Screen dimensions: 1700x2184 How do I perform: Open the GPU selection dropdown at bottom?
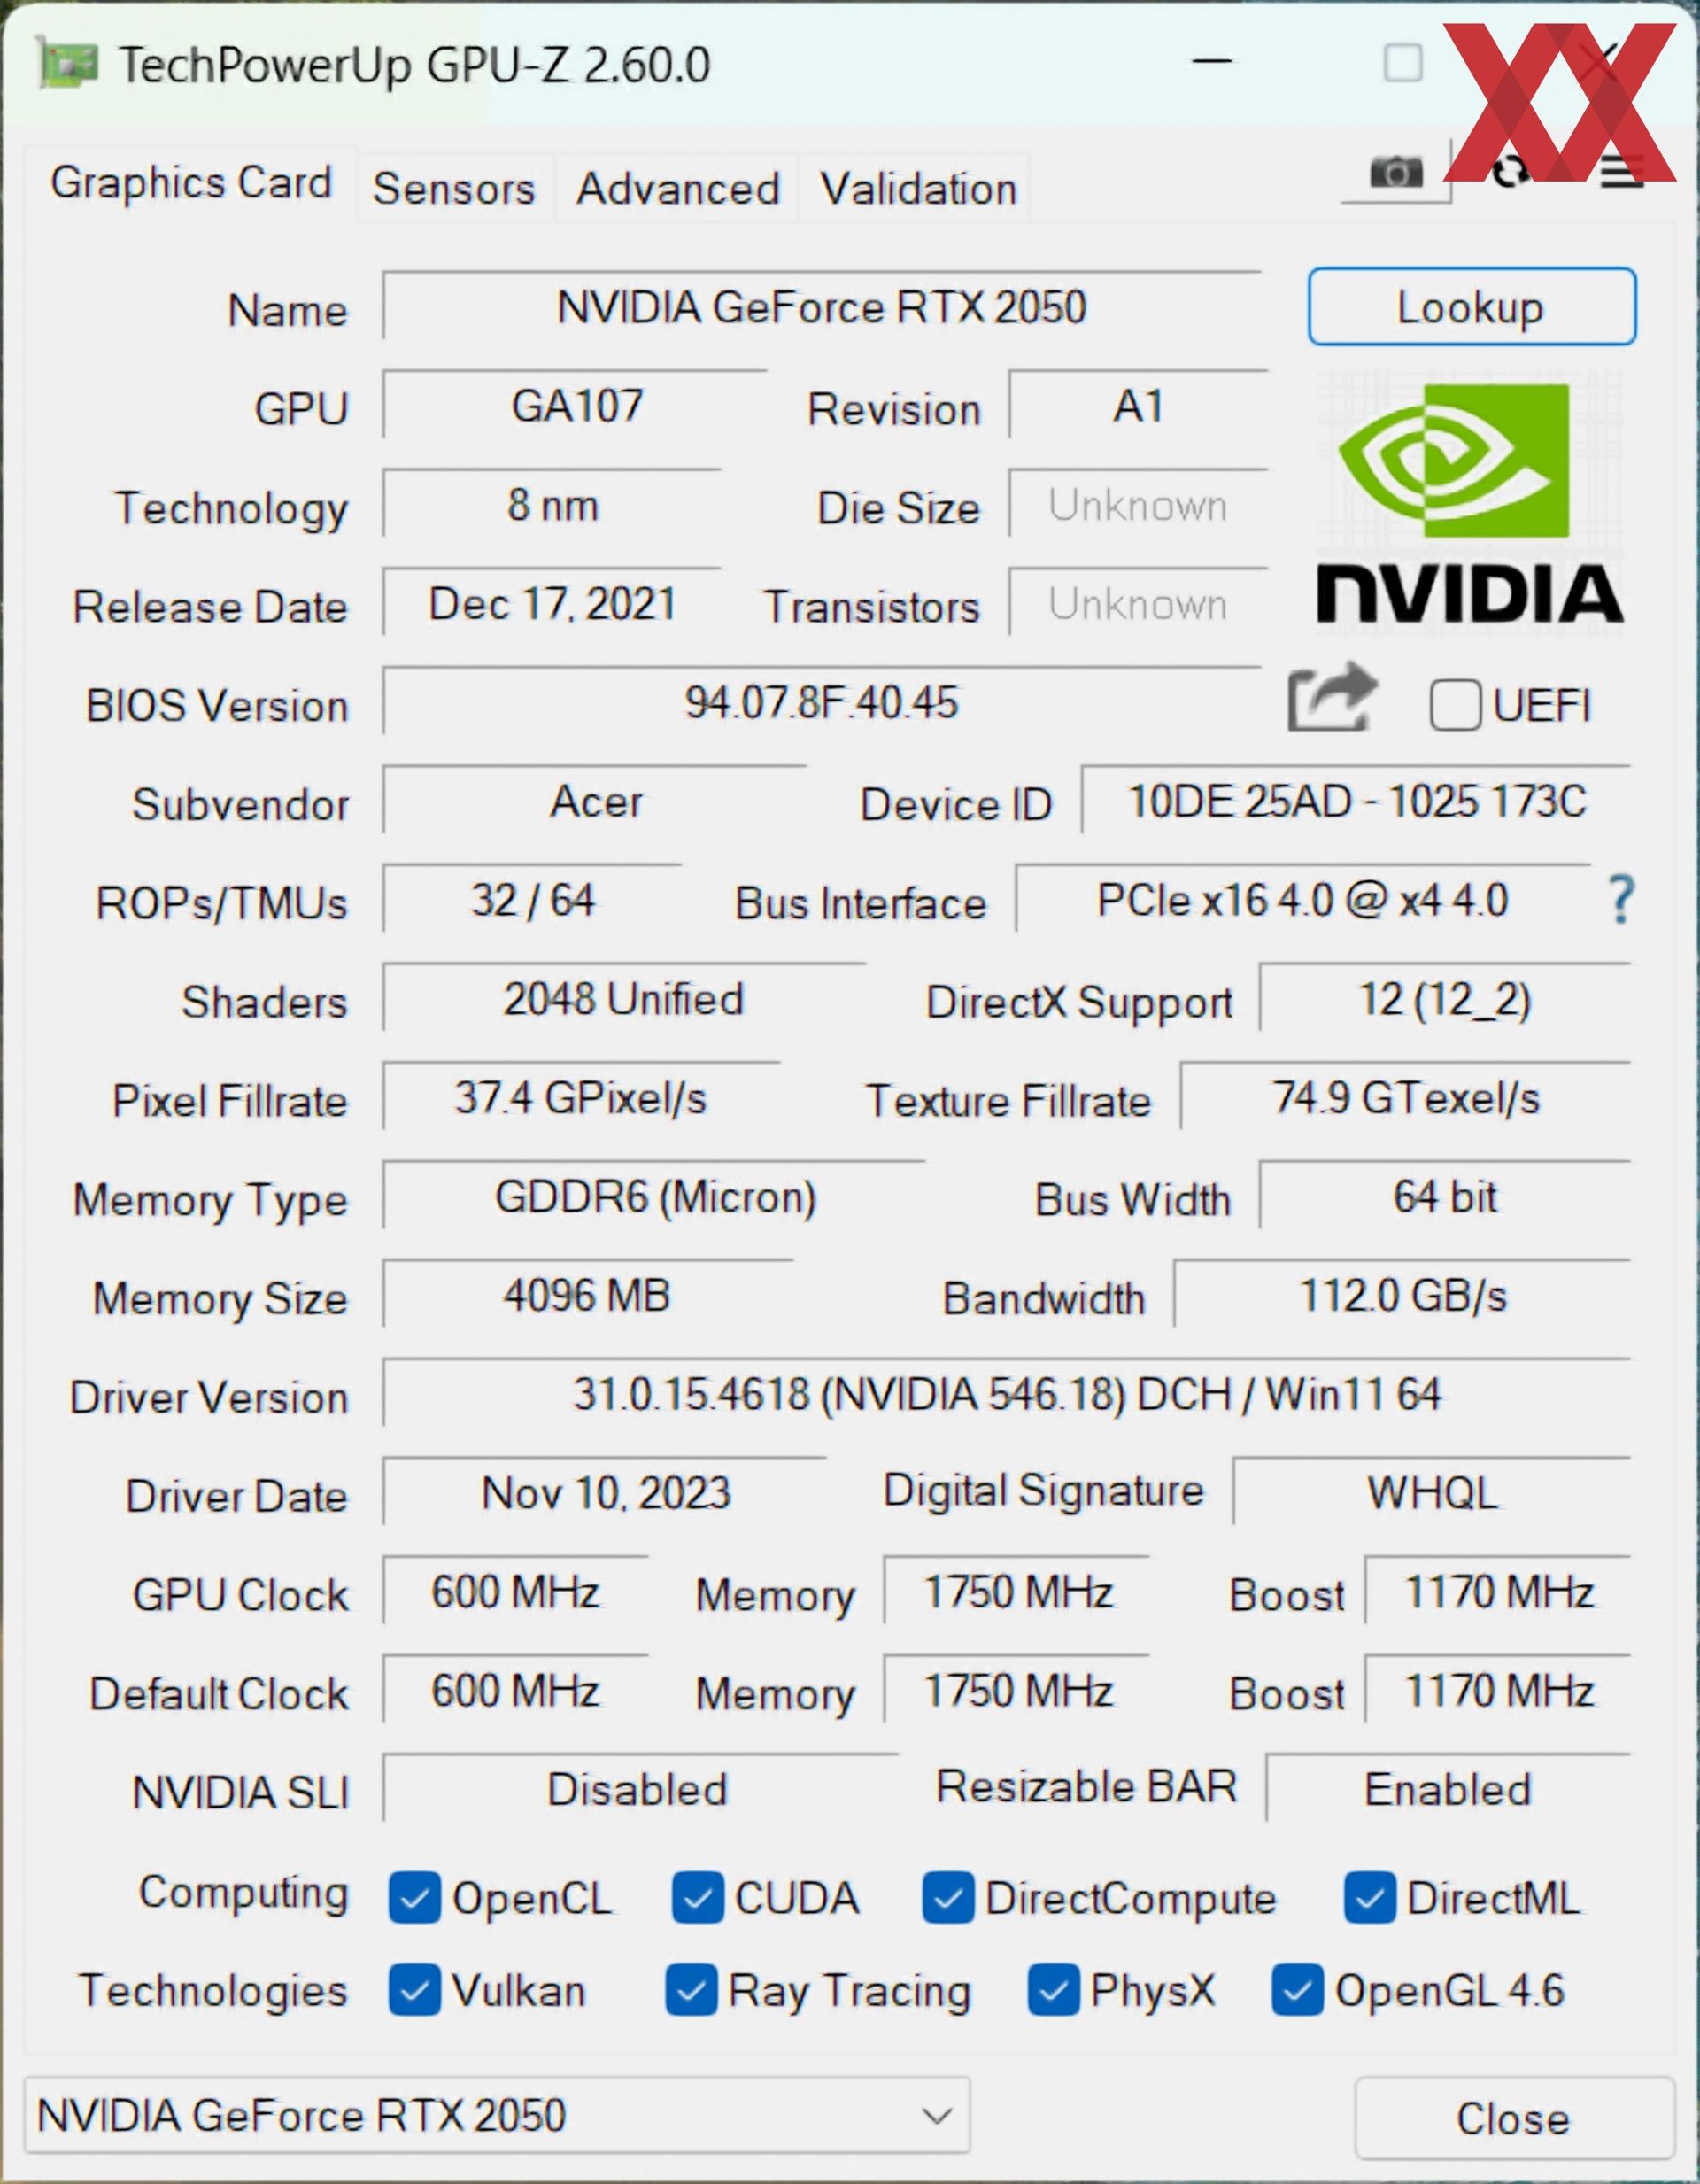click(x=497, y=2116)
